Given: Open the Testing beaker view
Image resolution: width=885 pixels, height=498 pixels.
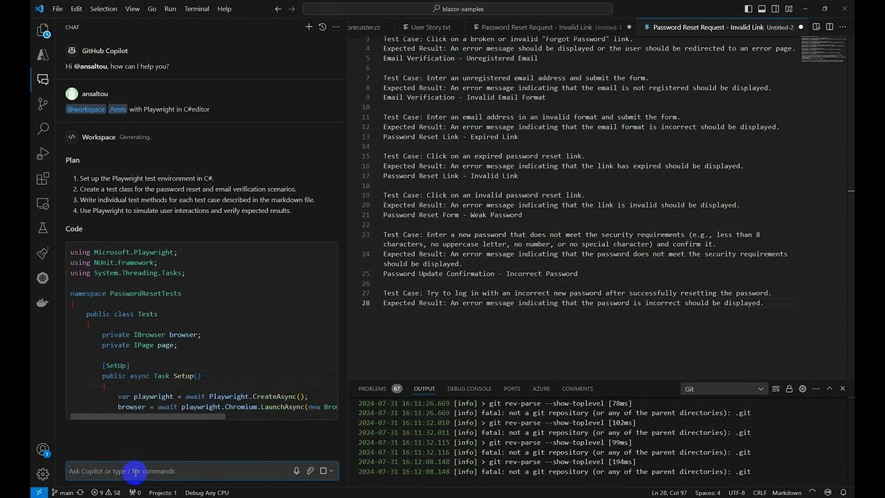Looking at the screenshot, I should pyautogui.click(x=43, y=228).
